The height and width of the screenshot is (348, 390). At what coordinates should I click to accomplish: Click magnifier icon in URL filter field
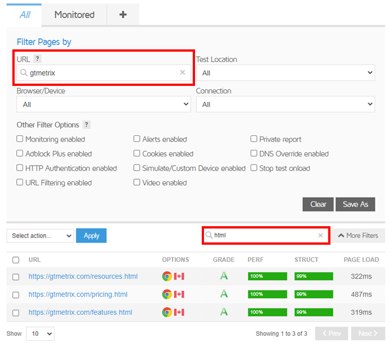point(24,73)
